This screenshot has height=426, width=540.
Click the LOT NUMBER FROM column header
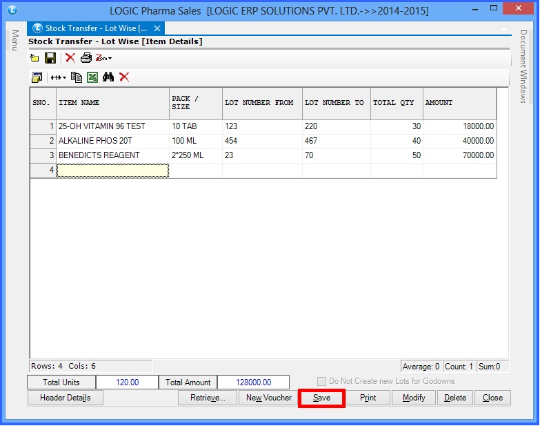click(x=263, y=104)
